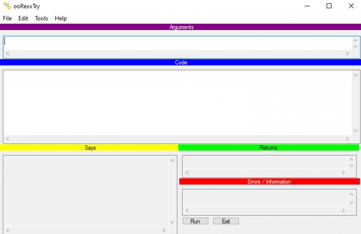
Task: Close the ooRexxTry window
Action: click(x=351, y=6)
